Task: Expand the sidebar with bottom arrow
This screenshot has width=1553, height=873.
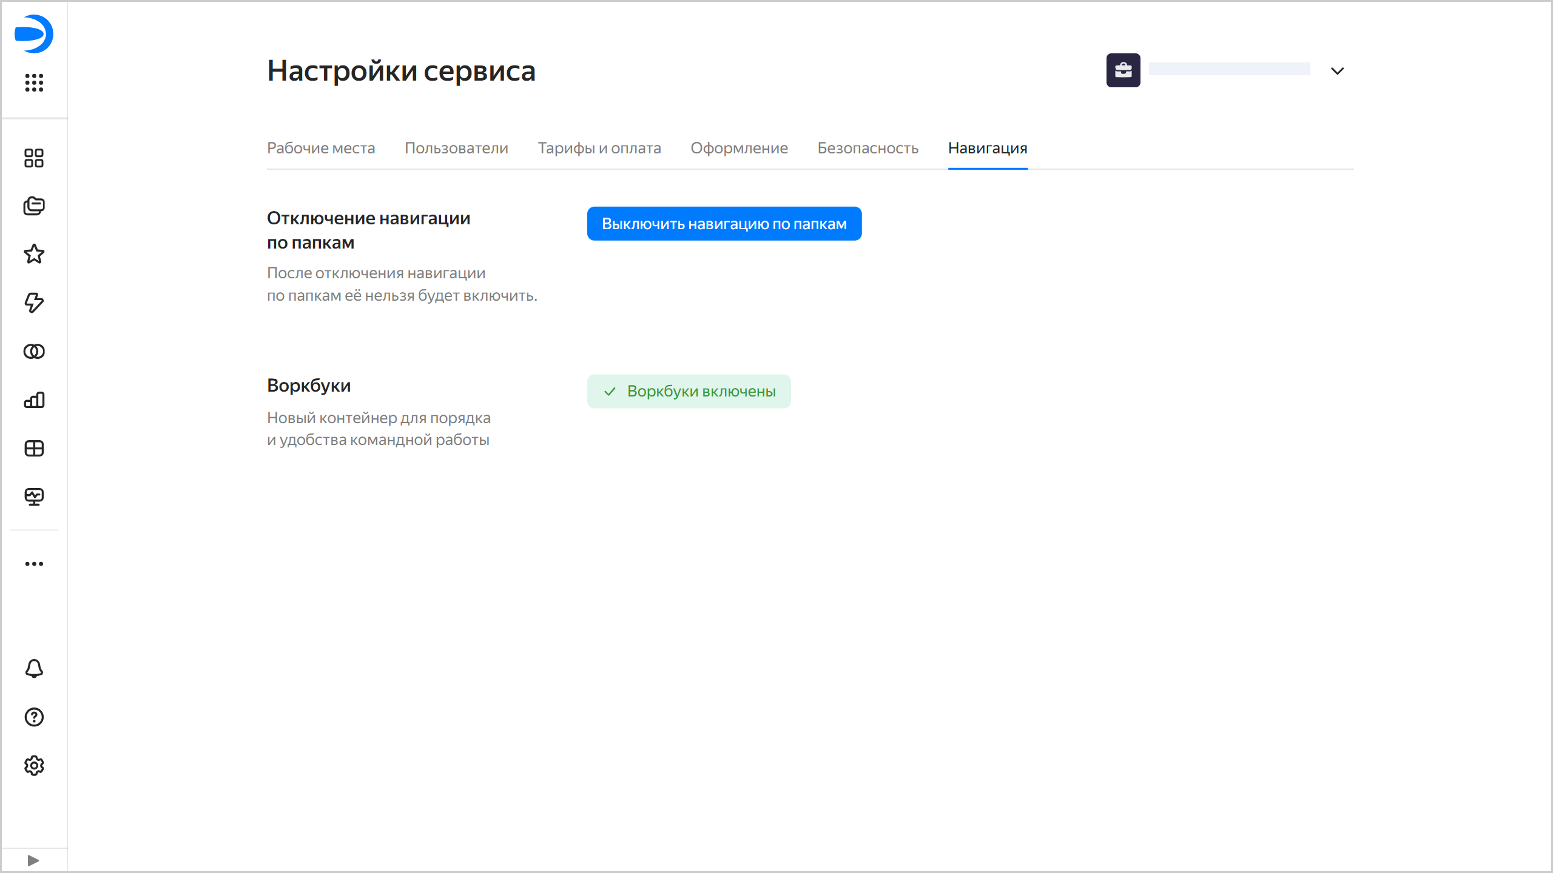Action: coord(33,860)
